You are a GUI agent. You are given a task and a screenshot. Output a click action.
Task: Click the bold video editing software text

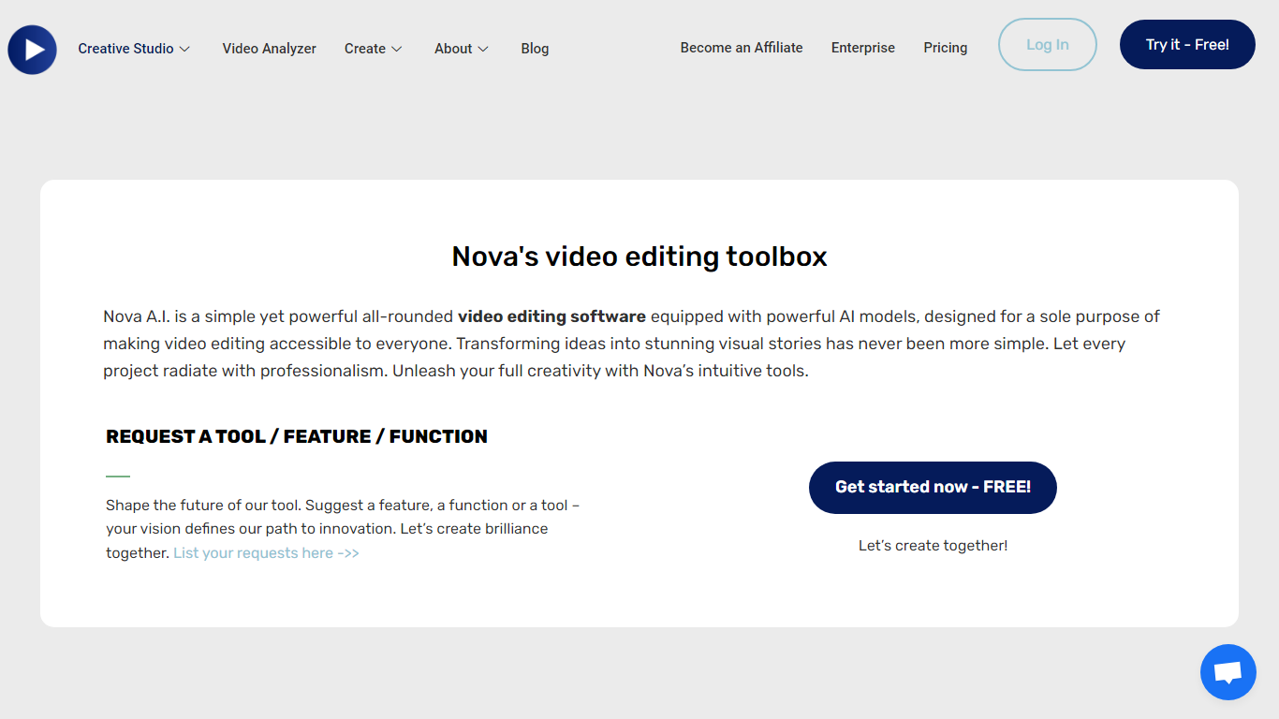coord(551,316)
